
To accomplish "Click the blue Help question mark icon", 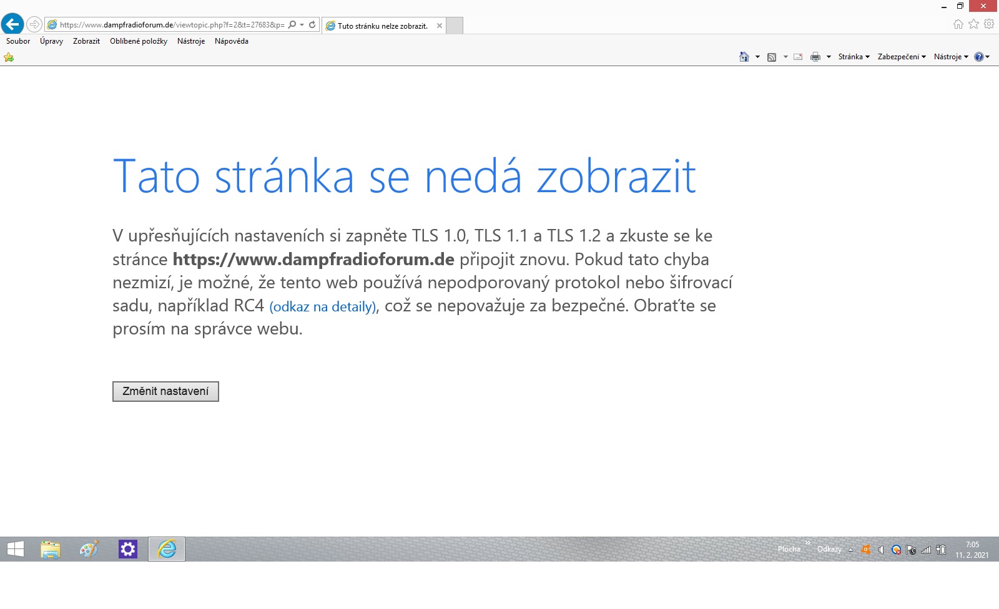I will click(978, 57).
